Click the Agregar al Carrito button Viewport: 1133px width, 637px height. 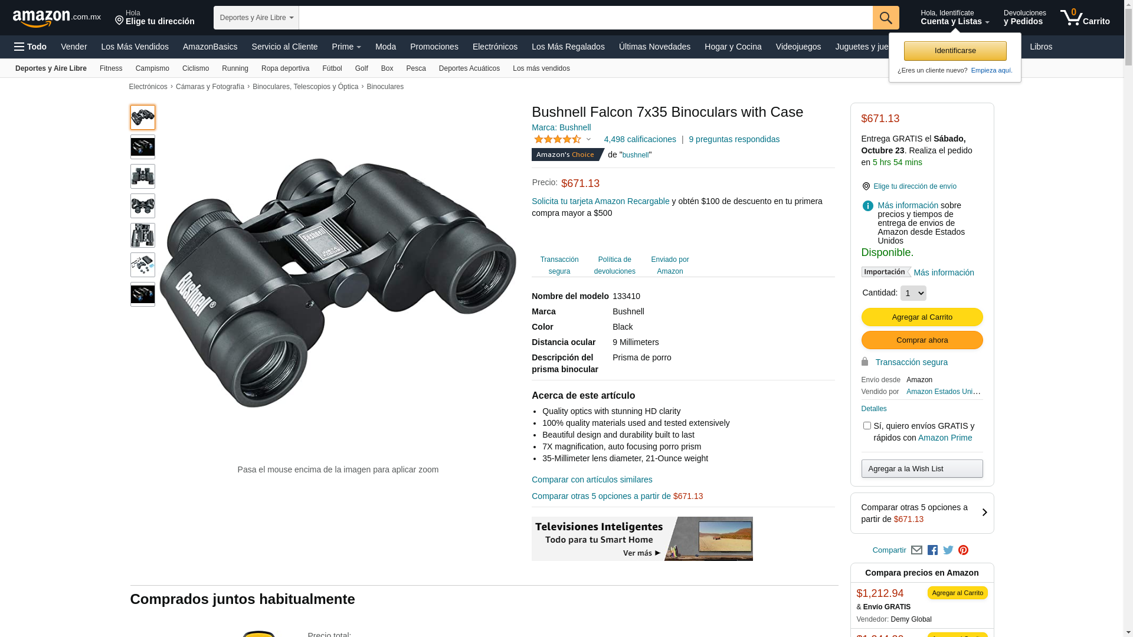point(922,317)
